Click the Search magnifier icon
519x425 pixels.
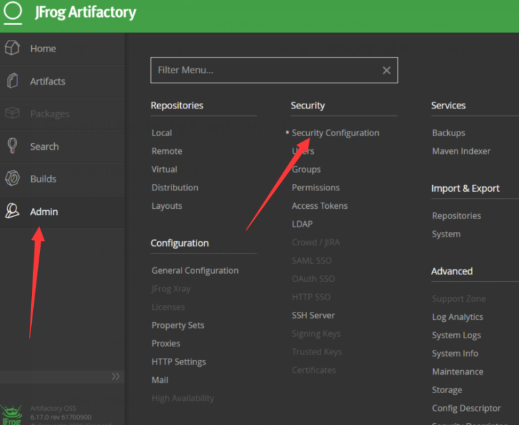click(x=12, y=146)
